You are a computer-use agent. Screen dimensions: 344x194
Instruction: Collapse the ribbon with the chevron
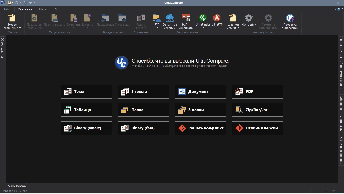335,9
